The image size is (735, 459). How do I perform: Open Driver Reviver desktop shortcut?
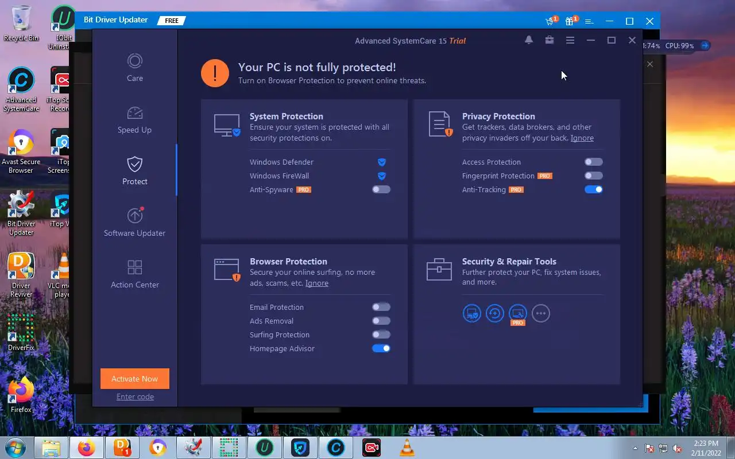[x=21, y=276]
